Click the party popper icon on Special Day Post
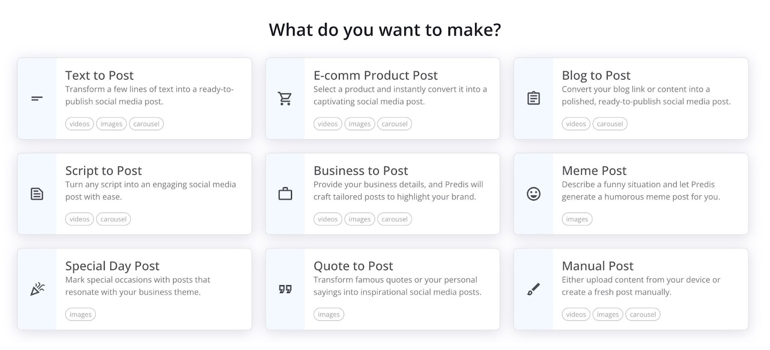770x350 pixels. (x=36, y=288)
